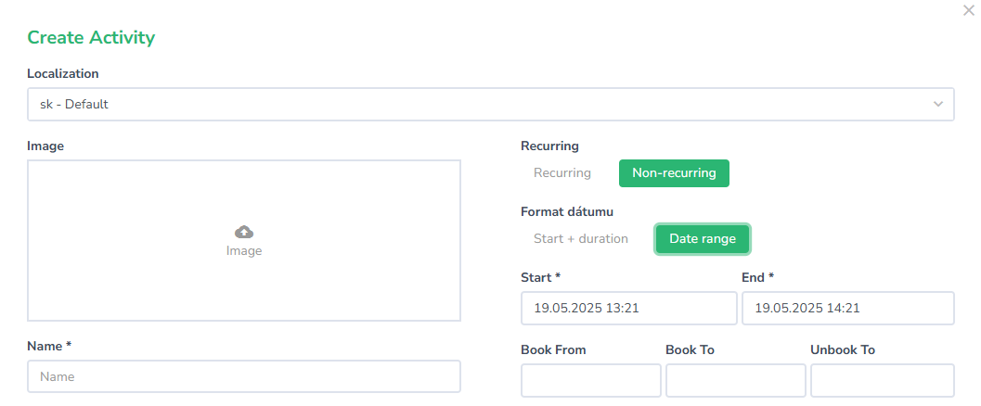Screen dimensions: 981x406
Task: Click the Create Activity heading
Action: pos(91,38)
